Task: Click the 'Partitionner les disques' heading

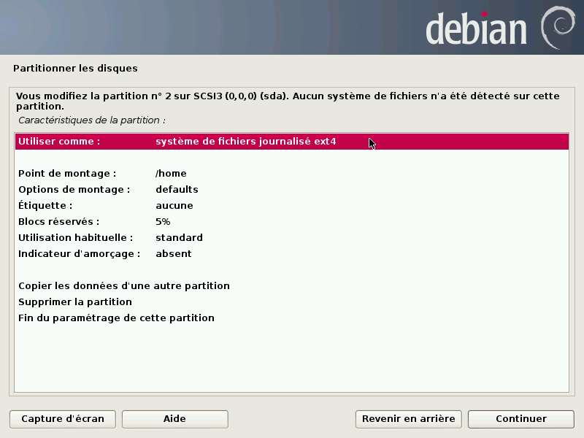Action: pos(75,69)
